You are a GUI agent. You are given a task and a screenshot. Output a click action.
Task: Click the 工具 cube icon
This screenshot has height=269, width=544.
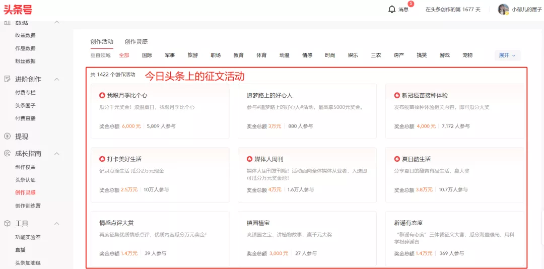[x=7, y=223]
